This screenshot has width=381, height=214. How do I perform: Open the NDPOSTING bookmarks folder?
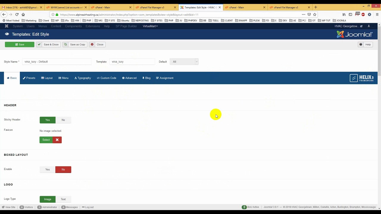pos(140,21)
